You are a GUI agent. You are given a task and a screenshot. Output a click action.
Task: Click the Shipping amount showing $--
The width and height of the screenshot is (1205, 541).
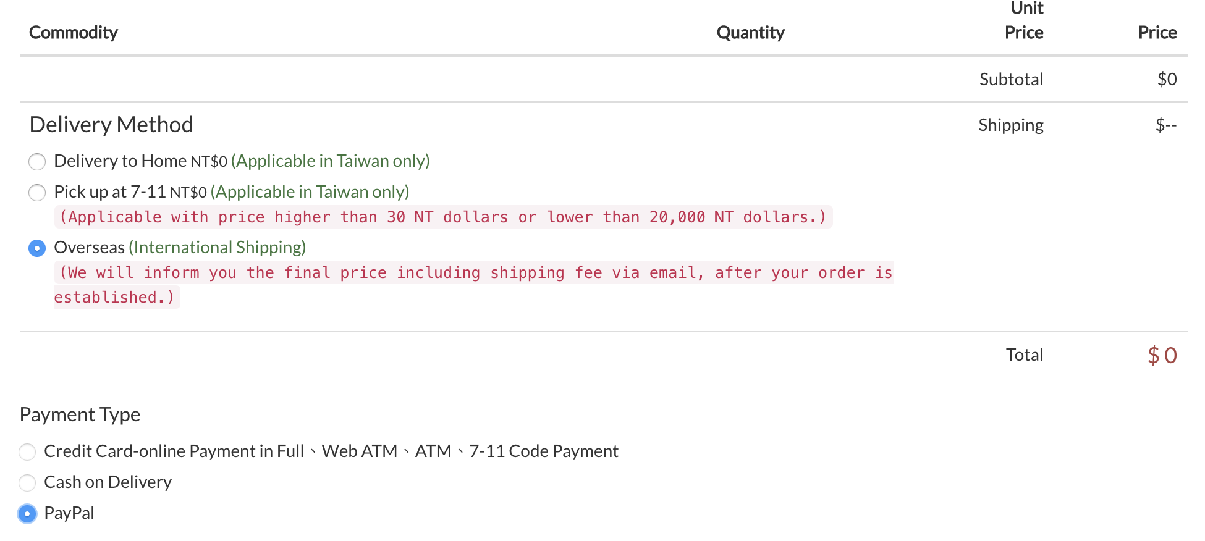tap(1165, 125)
